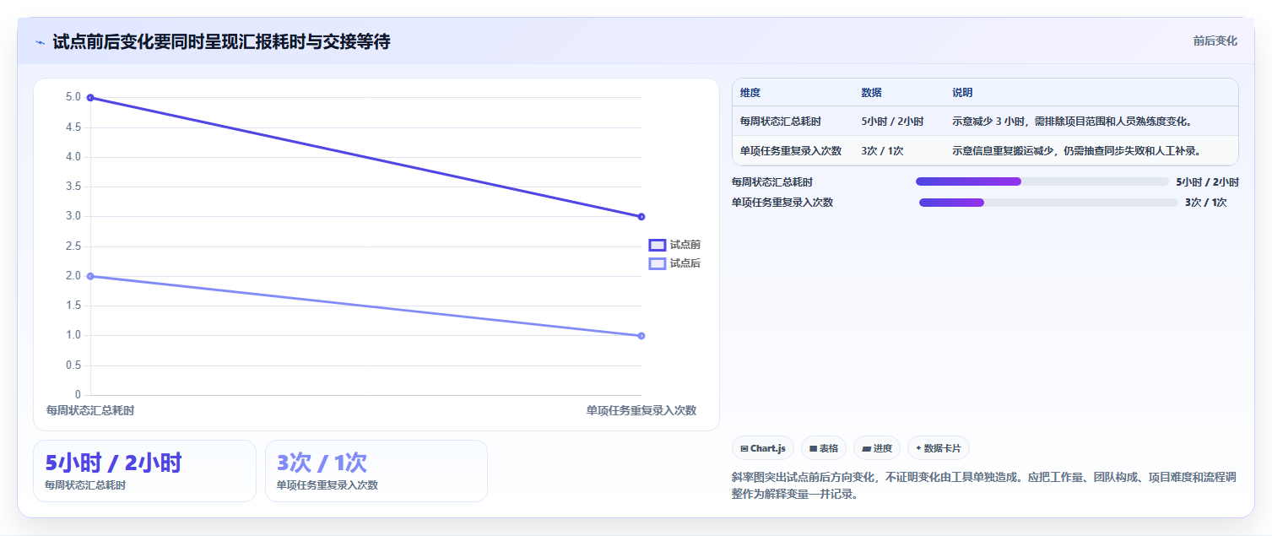Toggle the 试点前 legend entry

[x=674, y=245]
